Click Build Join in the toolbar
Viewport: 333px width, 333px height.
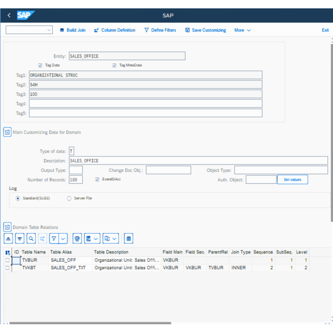click(x=73, y=30)
